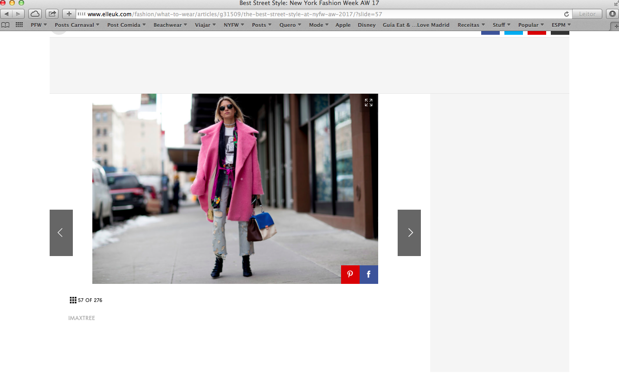
Task: Open the Receitas bookmarks dropdown
Action: coord(471,25)
